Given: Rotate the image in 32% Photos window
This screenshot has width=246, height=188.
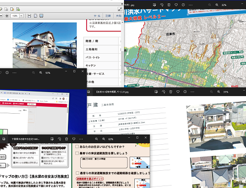Looking at the screenshot, I should pos(161,5).
